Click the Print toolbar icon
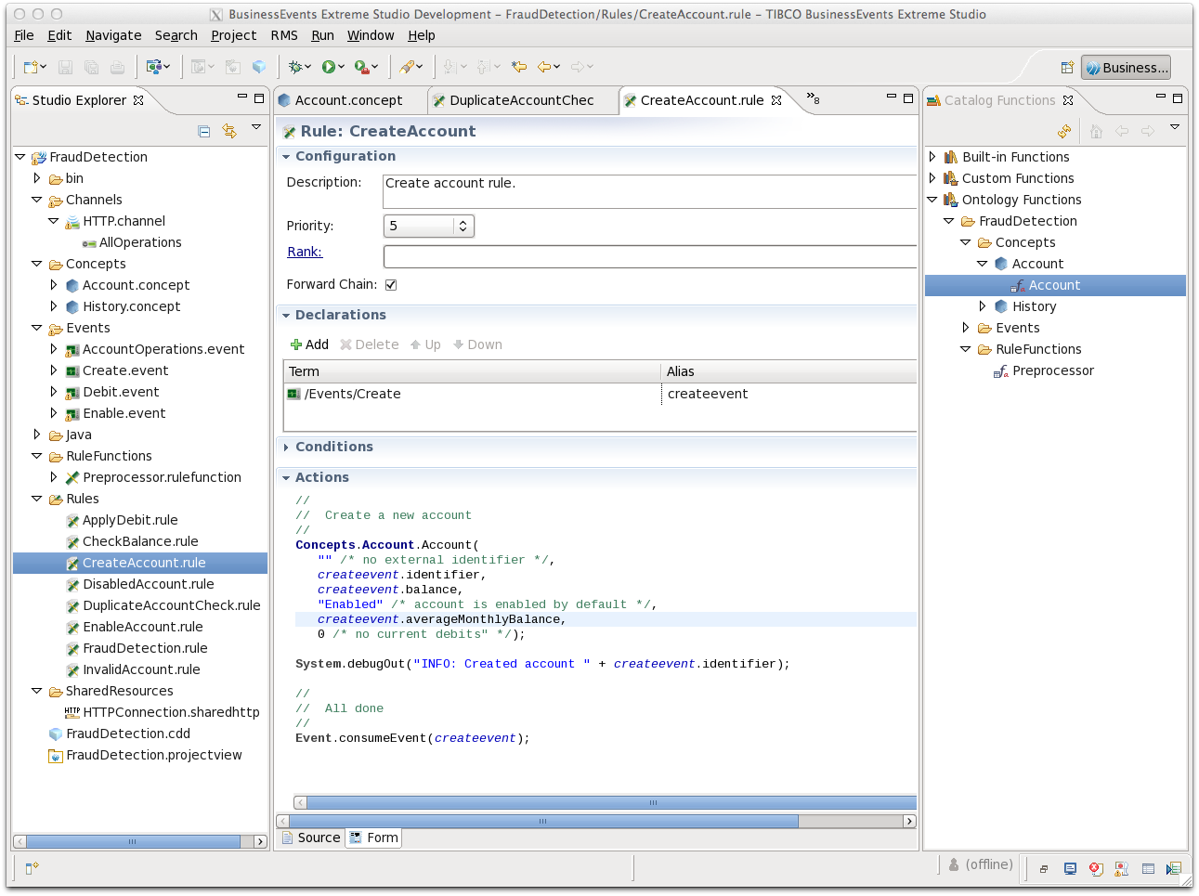The height and width of the screenshot is (896, 1199). tap(117, 67)
